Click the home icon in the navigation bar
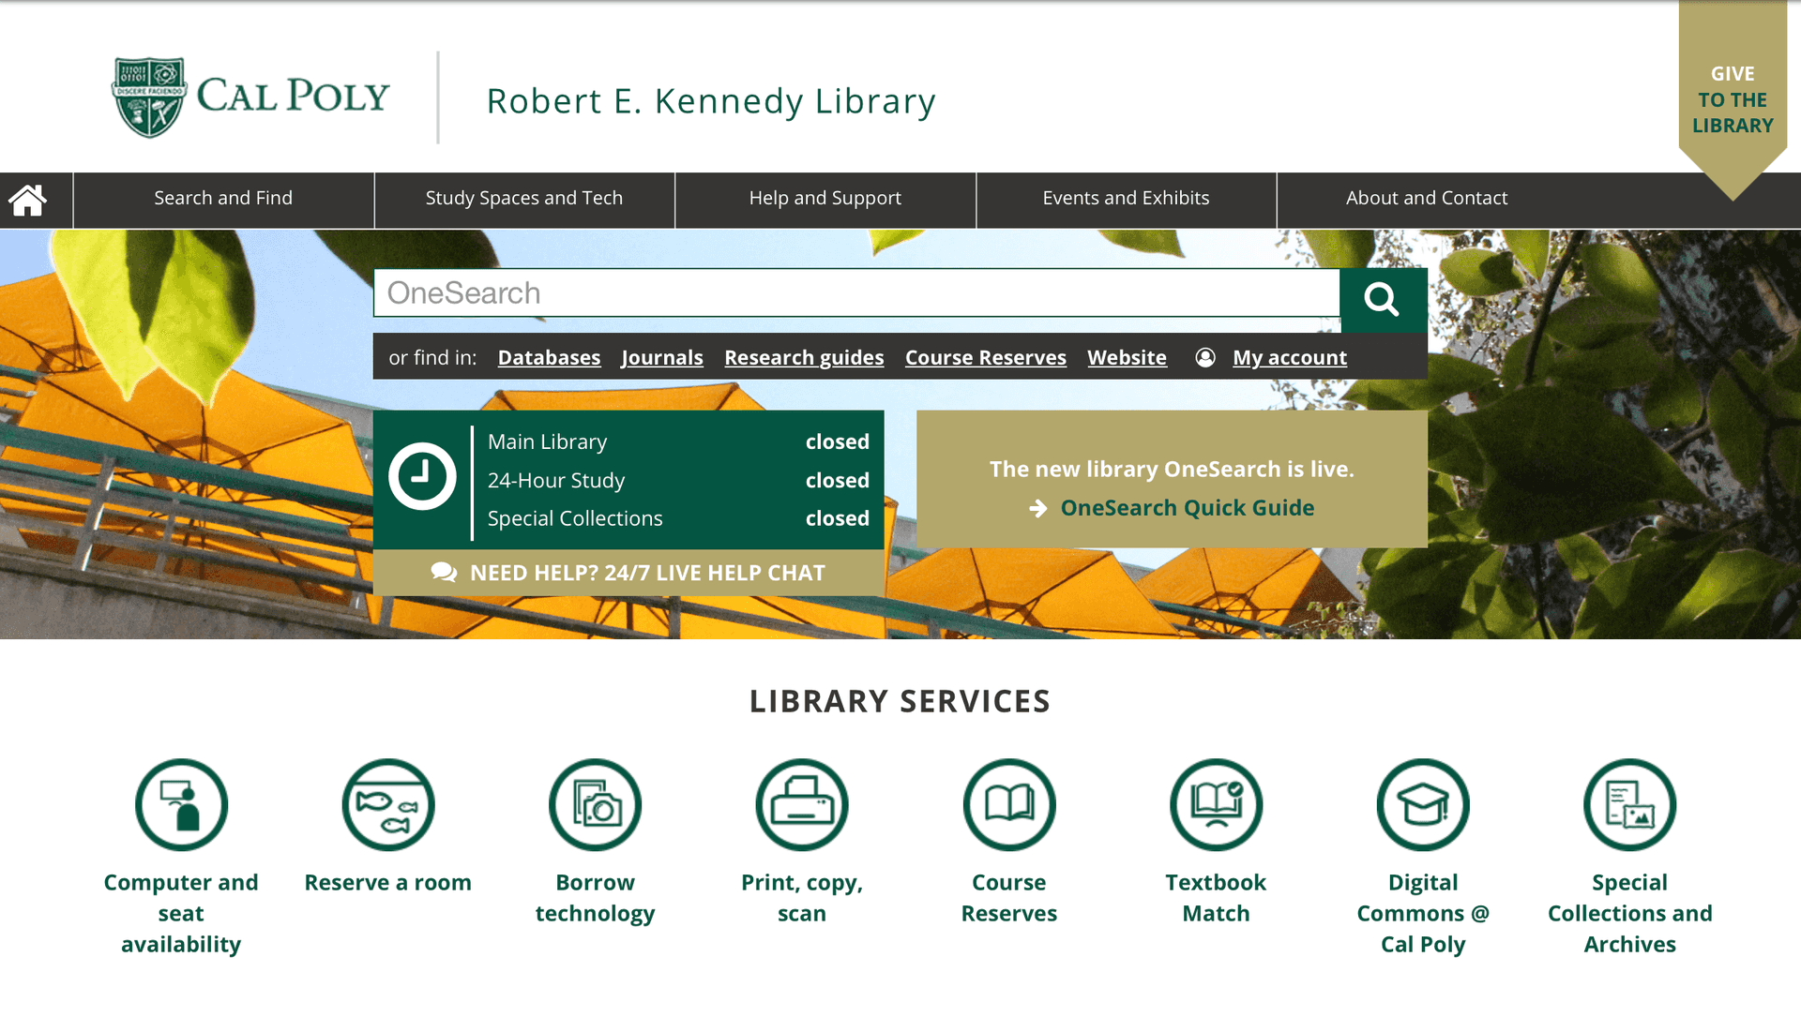The width and height of the screenshot is (1801, 1017). [30, 199]
